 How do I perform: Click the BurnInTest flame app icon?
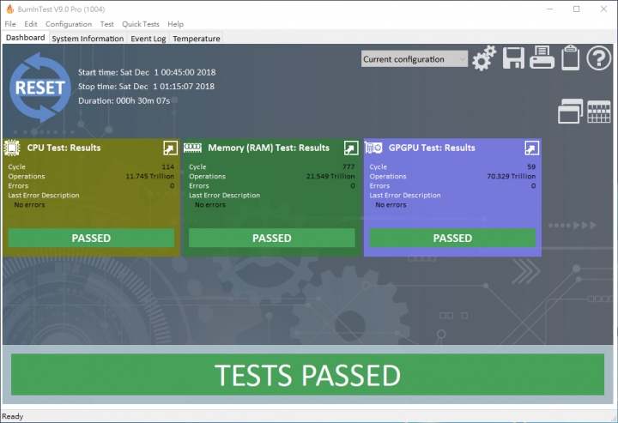[x=9, y=9]
